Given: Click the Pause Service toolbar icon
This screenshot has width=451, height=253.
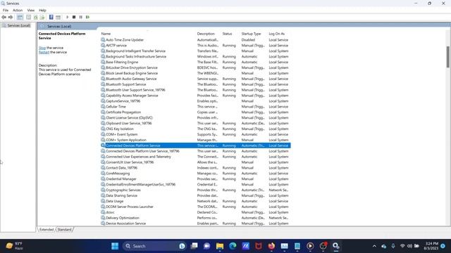Looking at the screenshot, I should (81, 17).
